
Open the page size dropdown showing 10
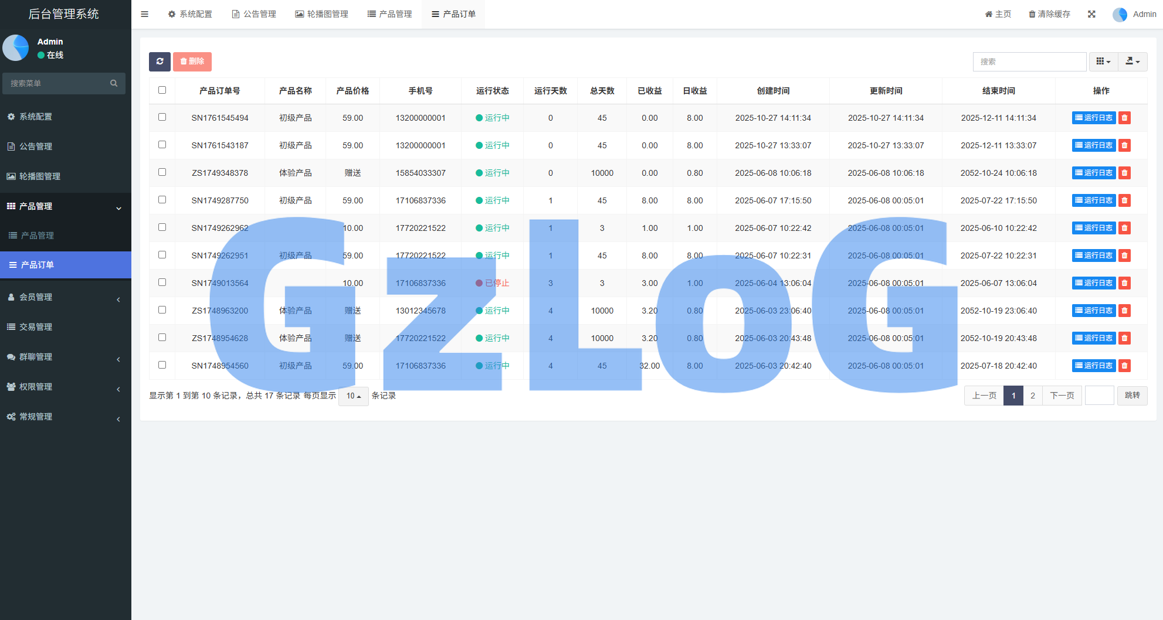[x=353, y=396]
